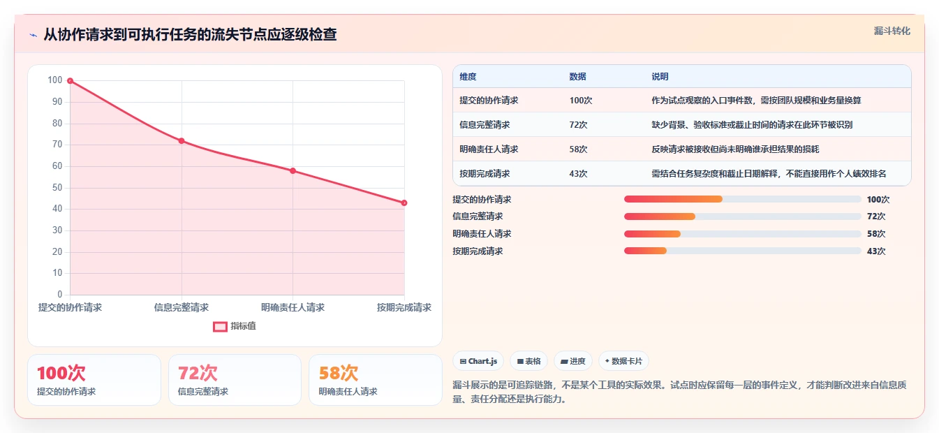Click the description starting 需结合任务复杂度

(x=769, y=174)
